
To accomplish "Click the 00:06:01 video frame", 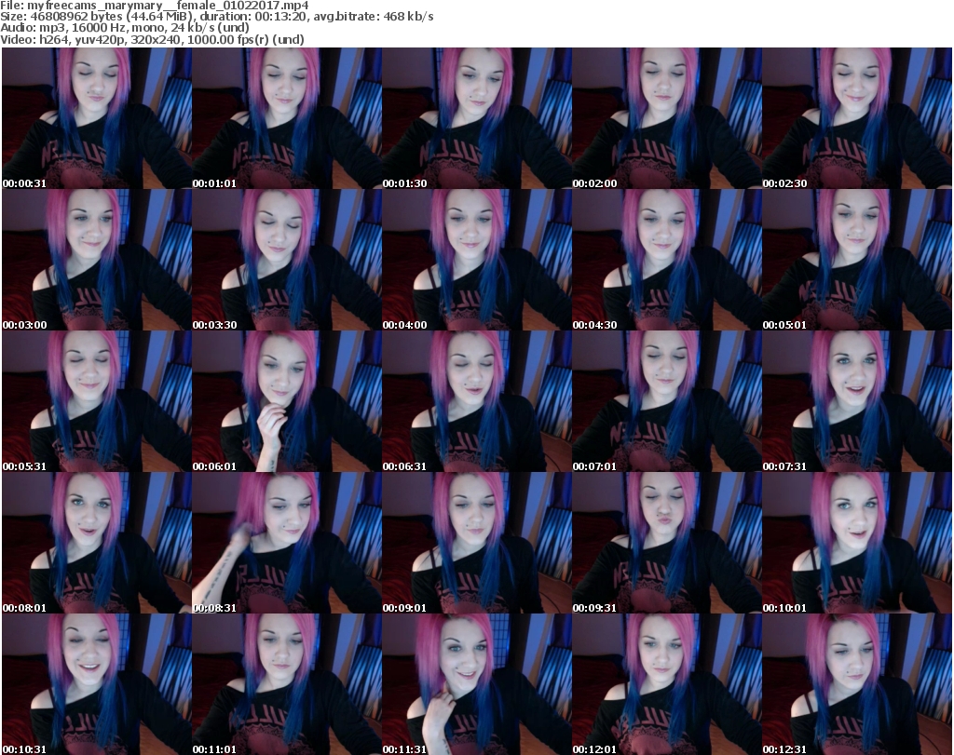I will [x=287, y=402].
